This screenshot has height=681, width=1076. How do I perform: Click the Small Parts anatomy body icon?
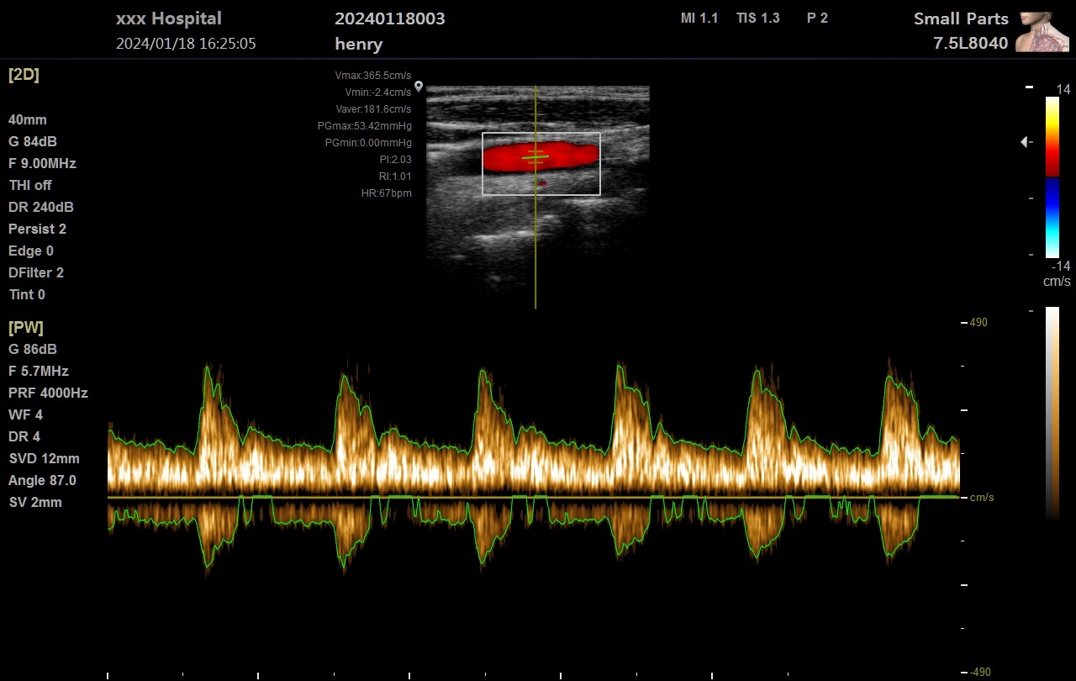1042,32
